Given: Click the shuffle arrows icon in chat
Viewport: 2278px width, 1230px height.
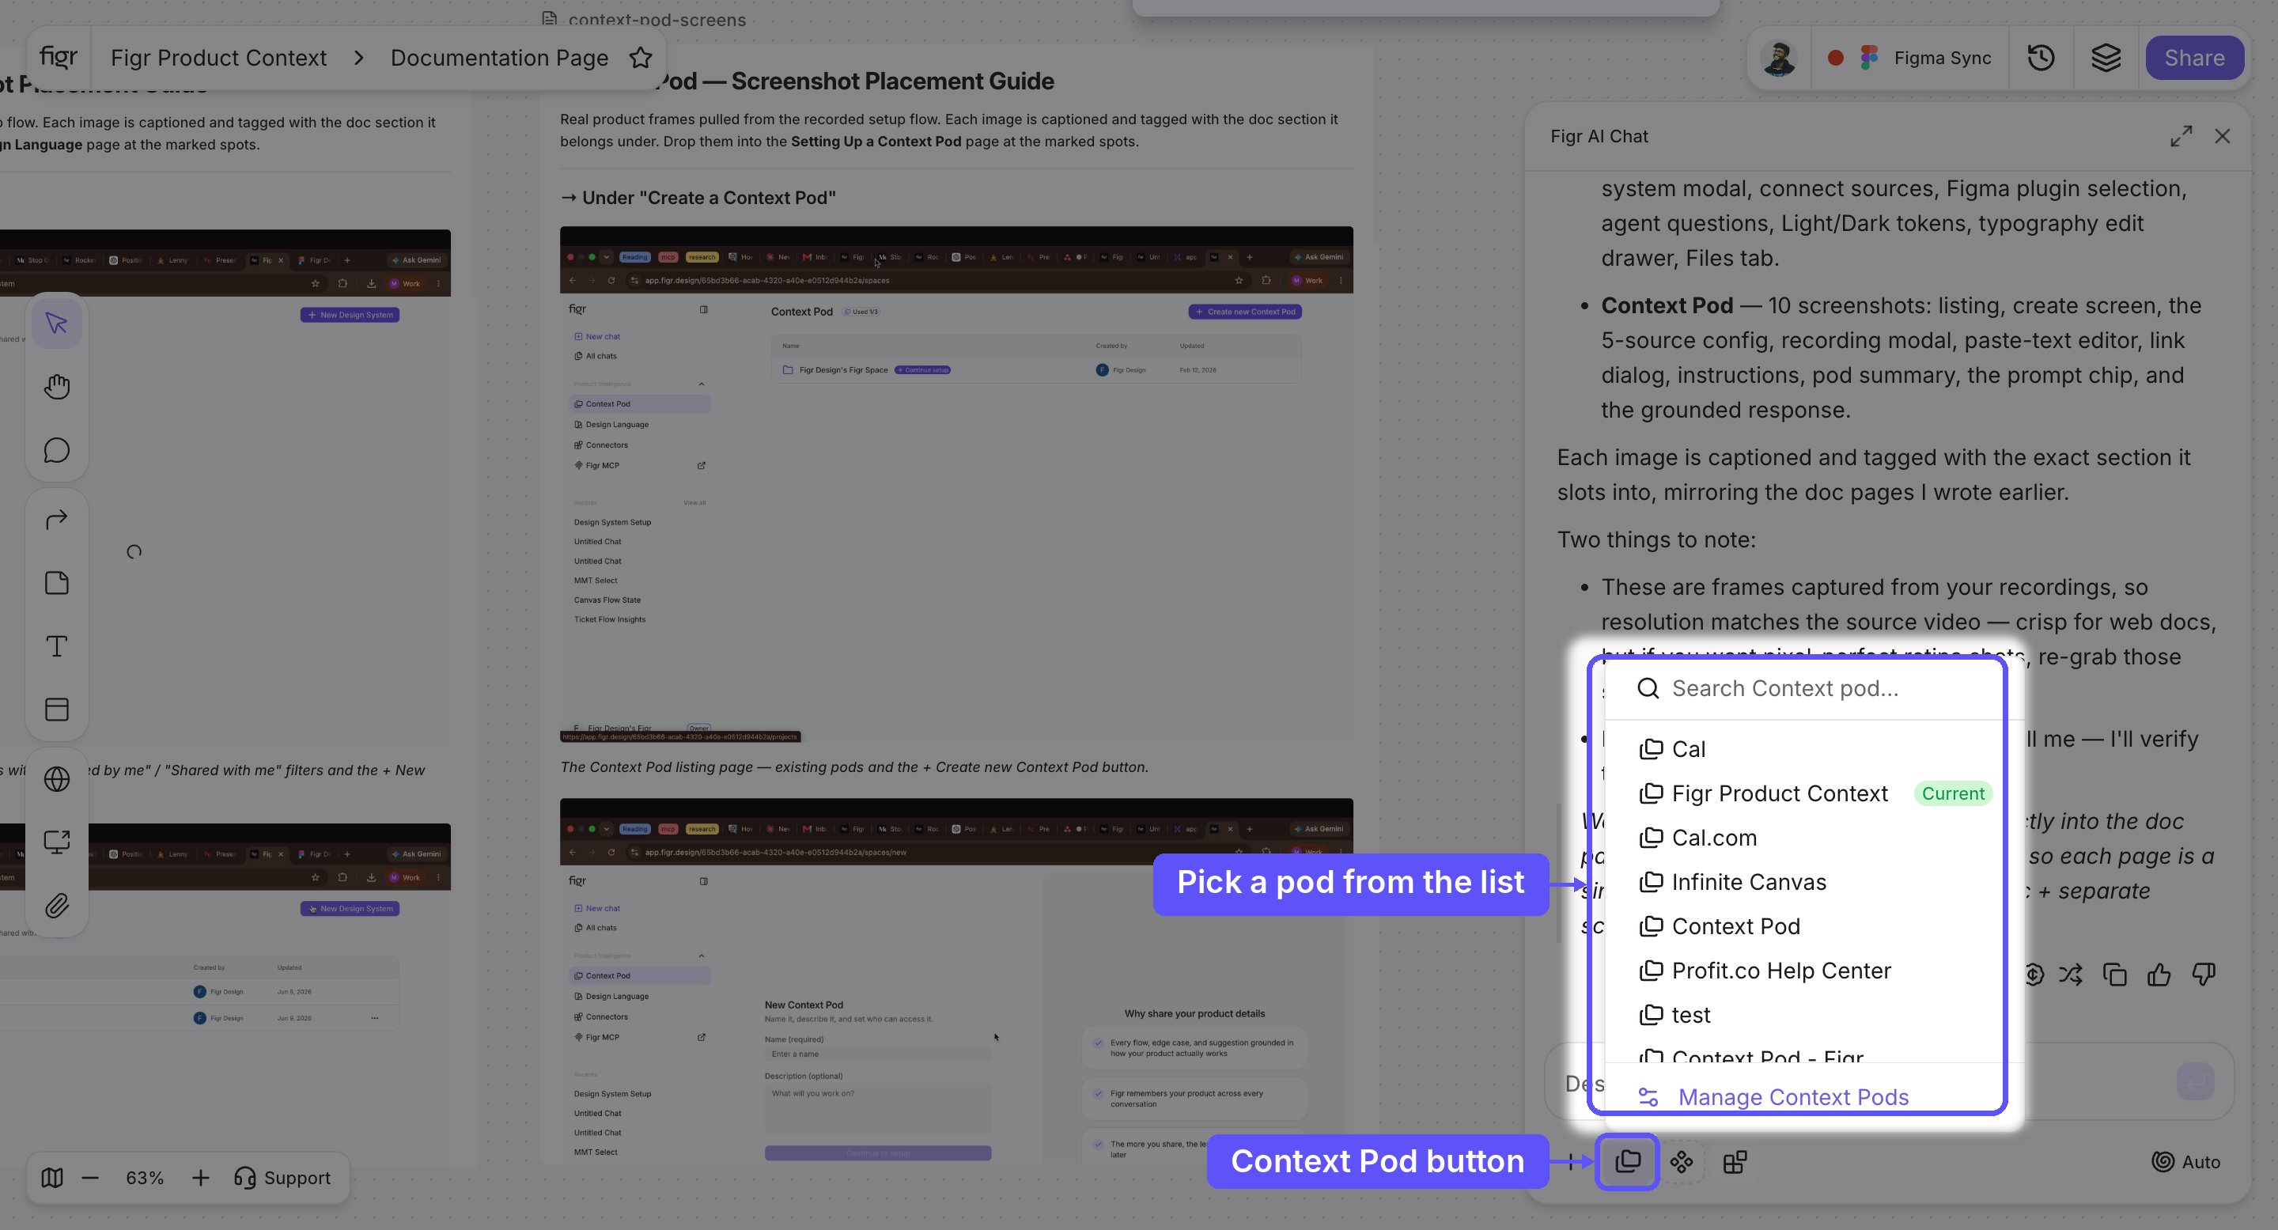Looking at the screenshot, I should [2070, 975].
